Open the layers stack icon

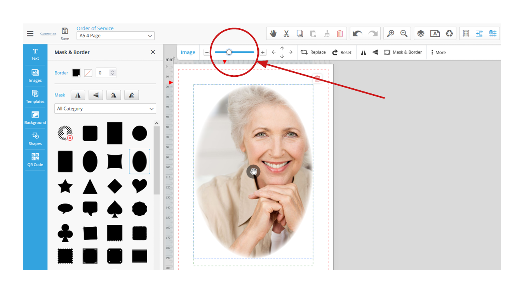(421, 34)
